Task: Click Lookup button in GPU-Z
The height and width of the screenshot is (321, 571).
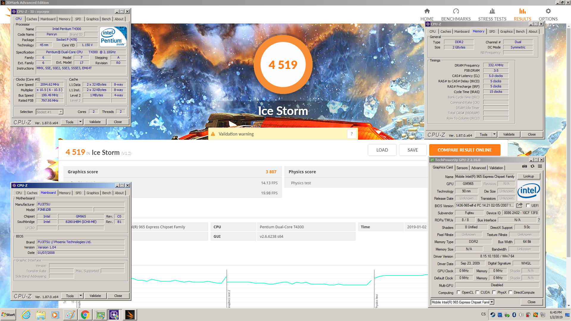Action: tap(528, 176)
